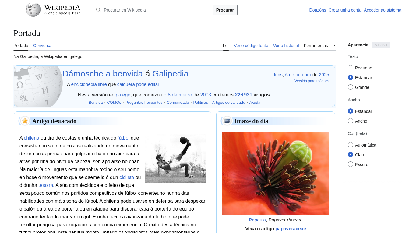Open the Políticas link
This screenshot has height=233, width=416.
pos(201,103)
